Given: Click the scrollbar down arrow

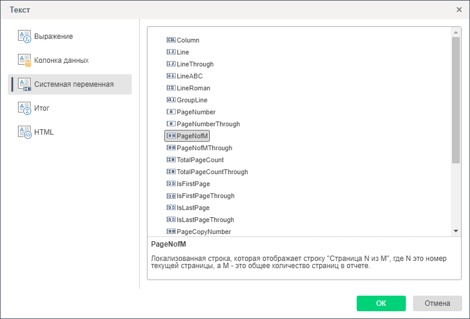Looking at the screenshot, I should (456, 231).
